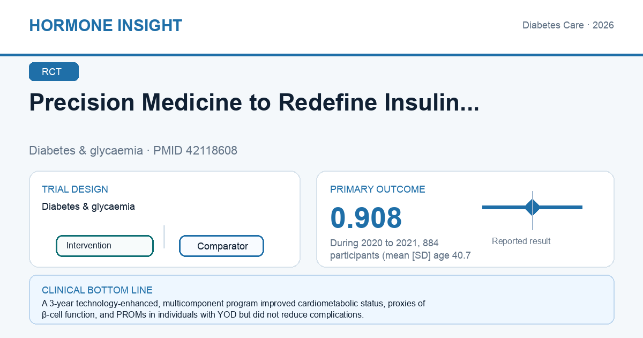Screen dimensions: 643x338
Task: Select the Precision Medicine article headline
Action: 254,102
